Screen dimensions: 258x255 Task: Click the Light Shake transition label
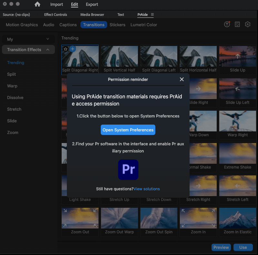pos(80,200)
